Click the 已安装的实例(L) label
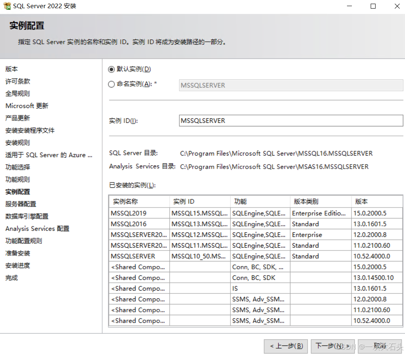This screenshot has width=405, height=354. click(x=132, y=185)
